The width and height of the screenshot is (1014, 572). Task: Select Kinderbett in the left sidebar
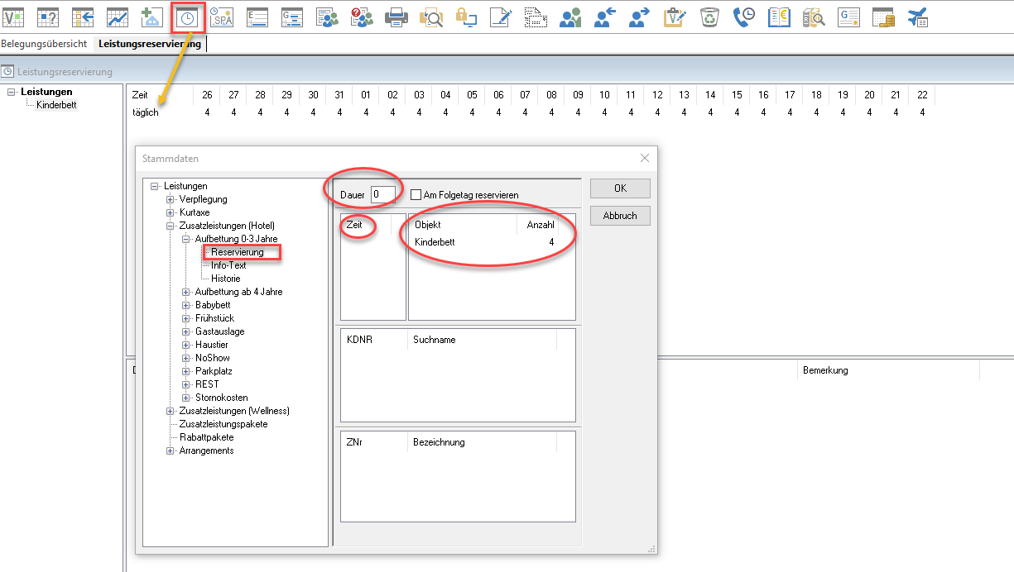click(x=56, y=105)
